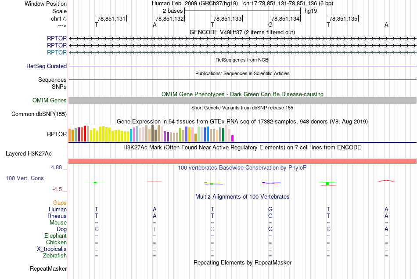Click the Chicken species label
417x279 pixels.
(x=56, y=242)
